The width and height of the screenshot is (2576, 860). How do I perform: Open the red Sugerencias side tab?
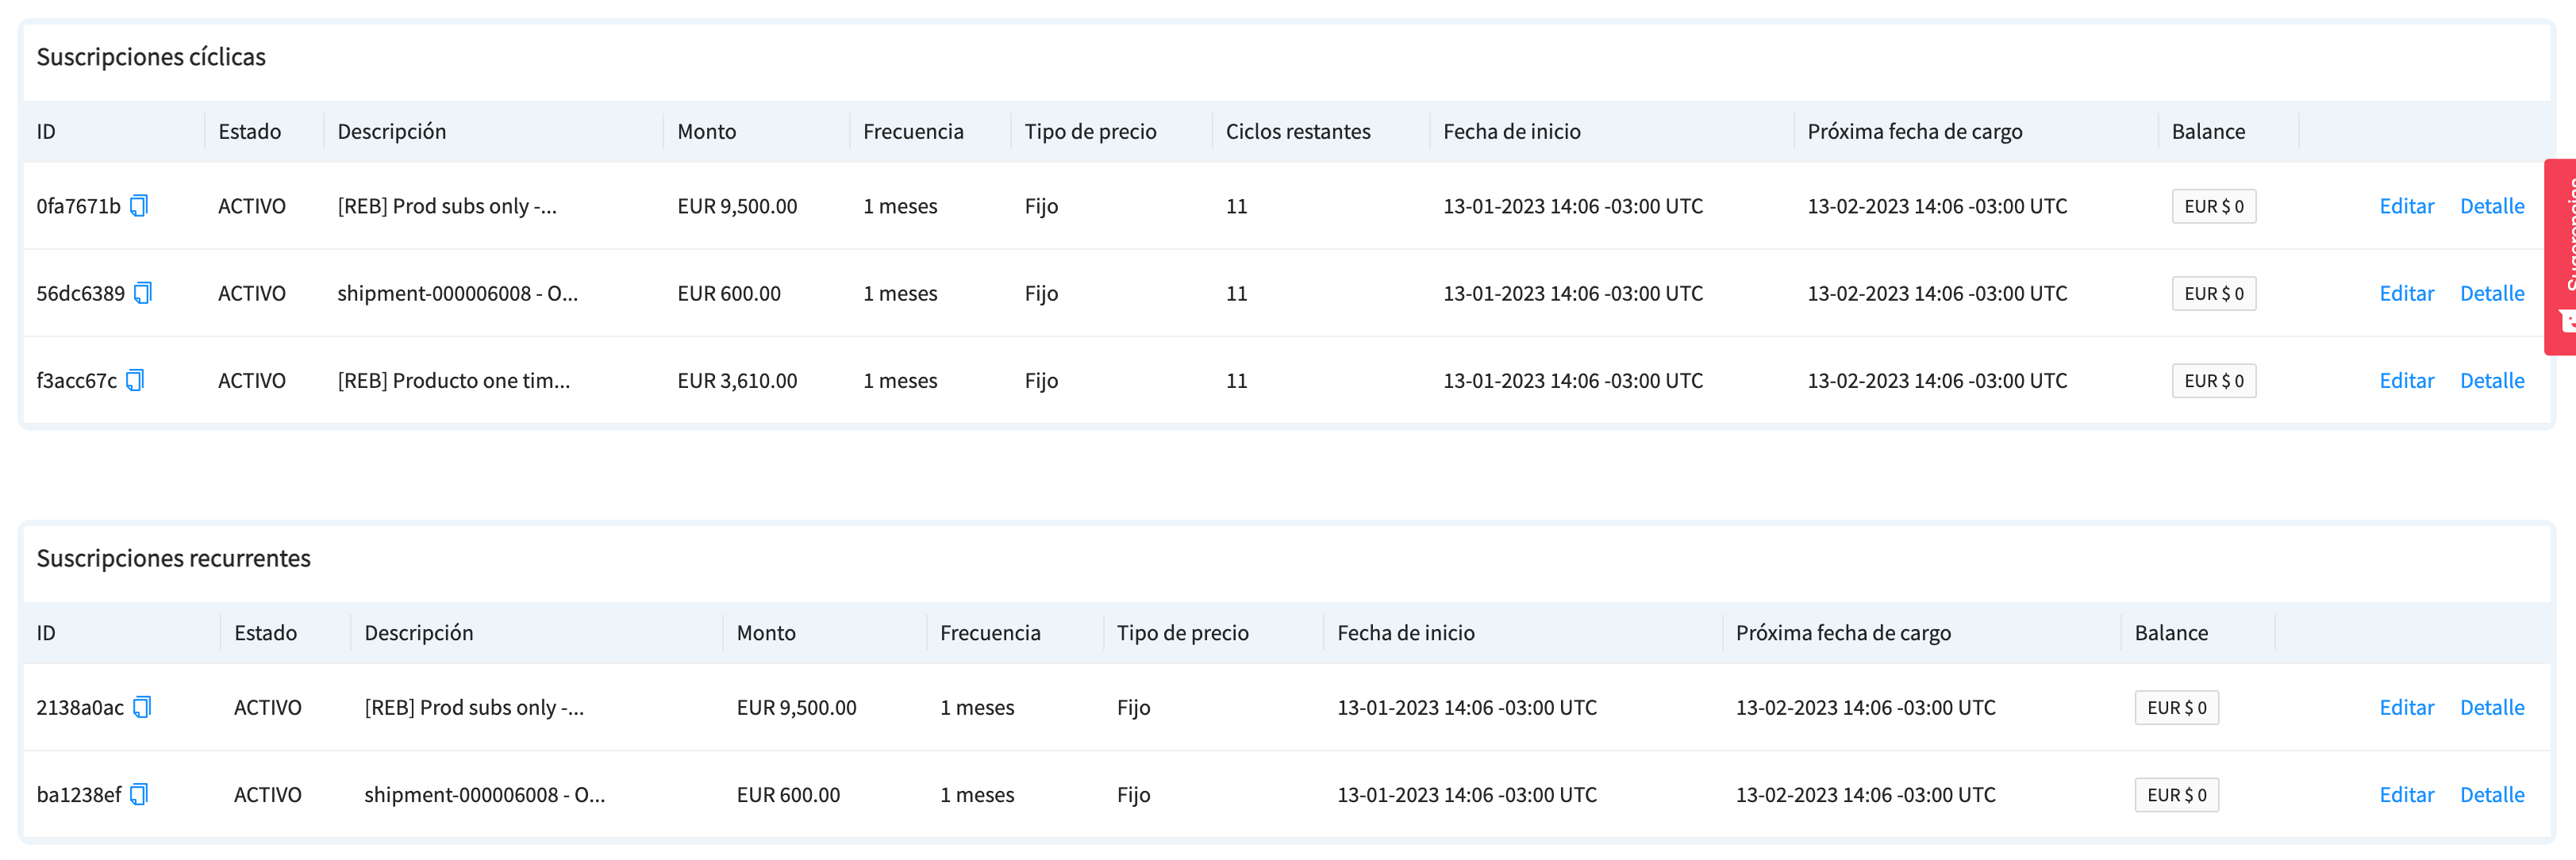(x=2560, y=256)
